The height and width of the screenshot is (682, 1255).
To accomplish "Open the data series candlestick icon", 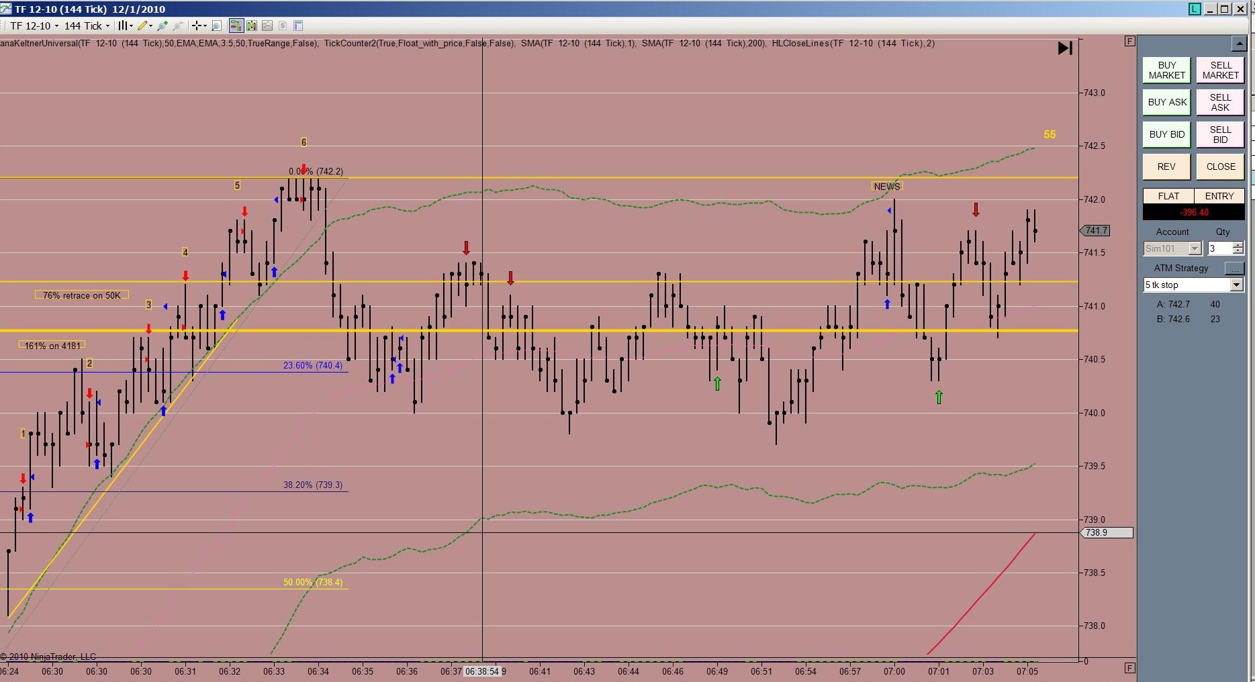I will (x=252, y=26).
